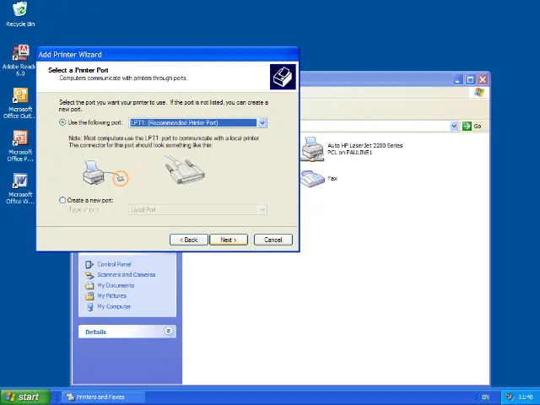Open the Windows Start menu

[26, 397]
